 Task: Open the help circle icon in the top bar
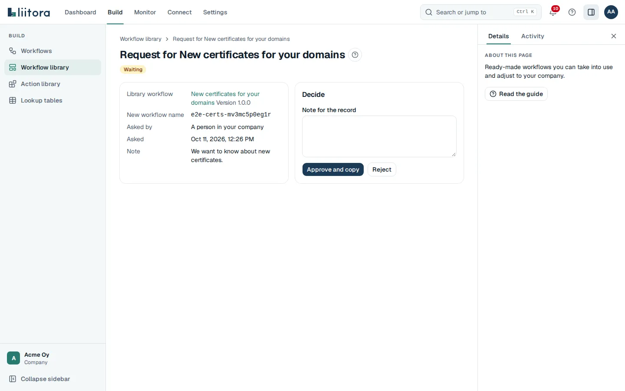[572, 12]
